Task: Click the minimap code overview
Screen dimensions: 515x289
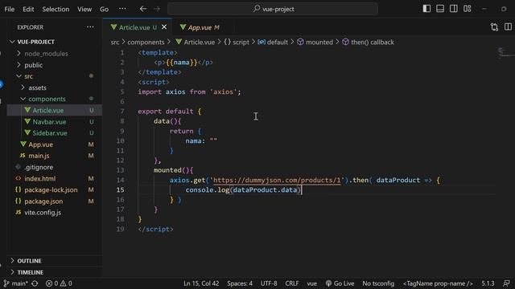Action: click(x=505, y=52)
